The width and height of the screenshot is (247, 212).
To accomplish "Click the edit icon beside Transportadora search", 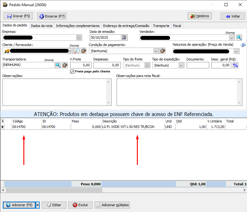I will [65, 65].
